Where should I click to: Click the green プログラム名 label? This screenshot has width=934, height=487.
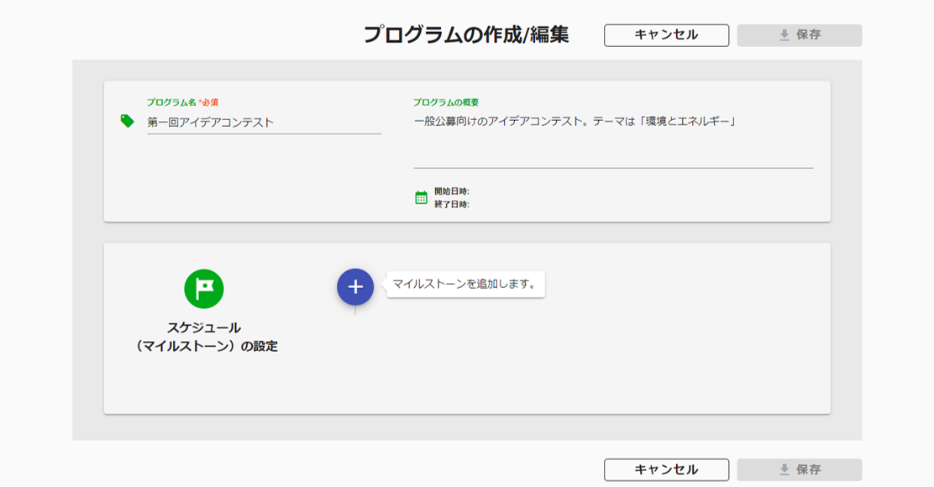[171, 102]
